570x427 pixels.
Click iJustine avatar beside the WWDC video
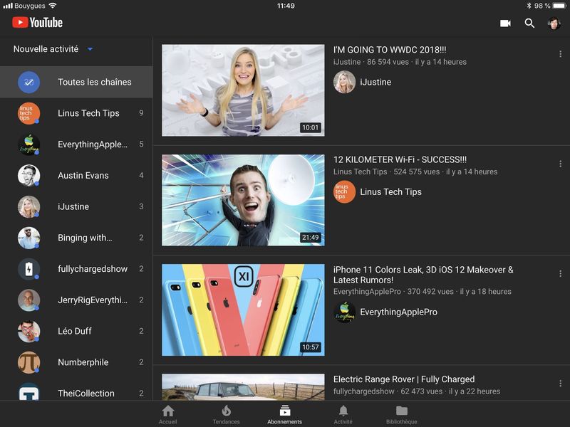tap(344, 82)
